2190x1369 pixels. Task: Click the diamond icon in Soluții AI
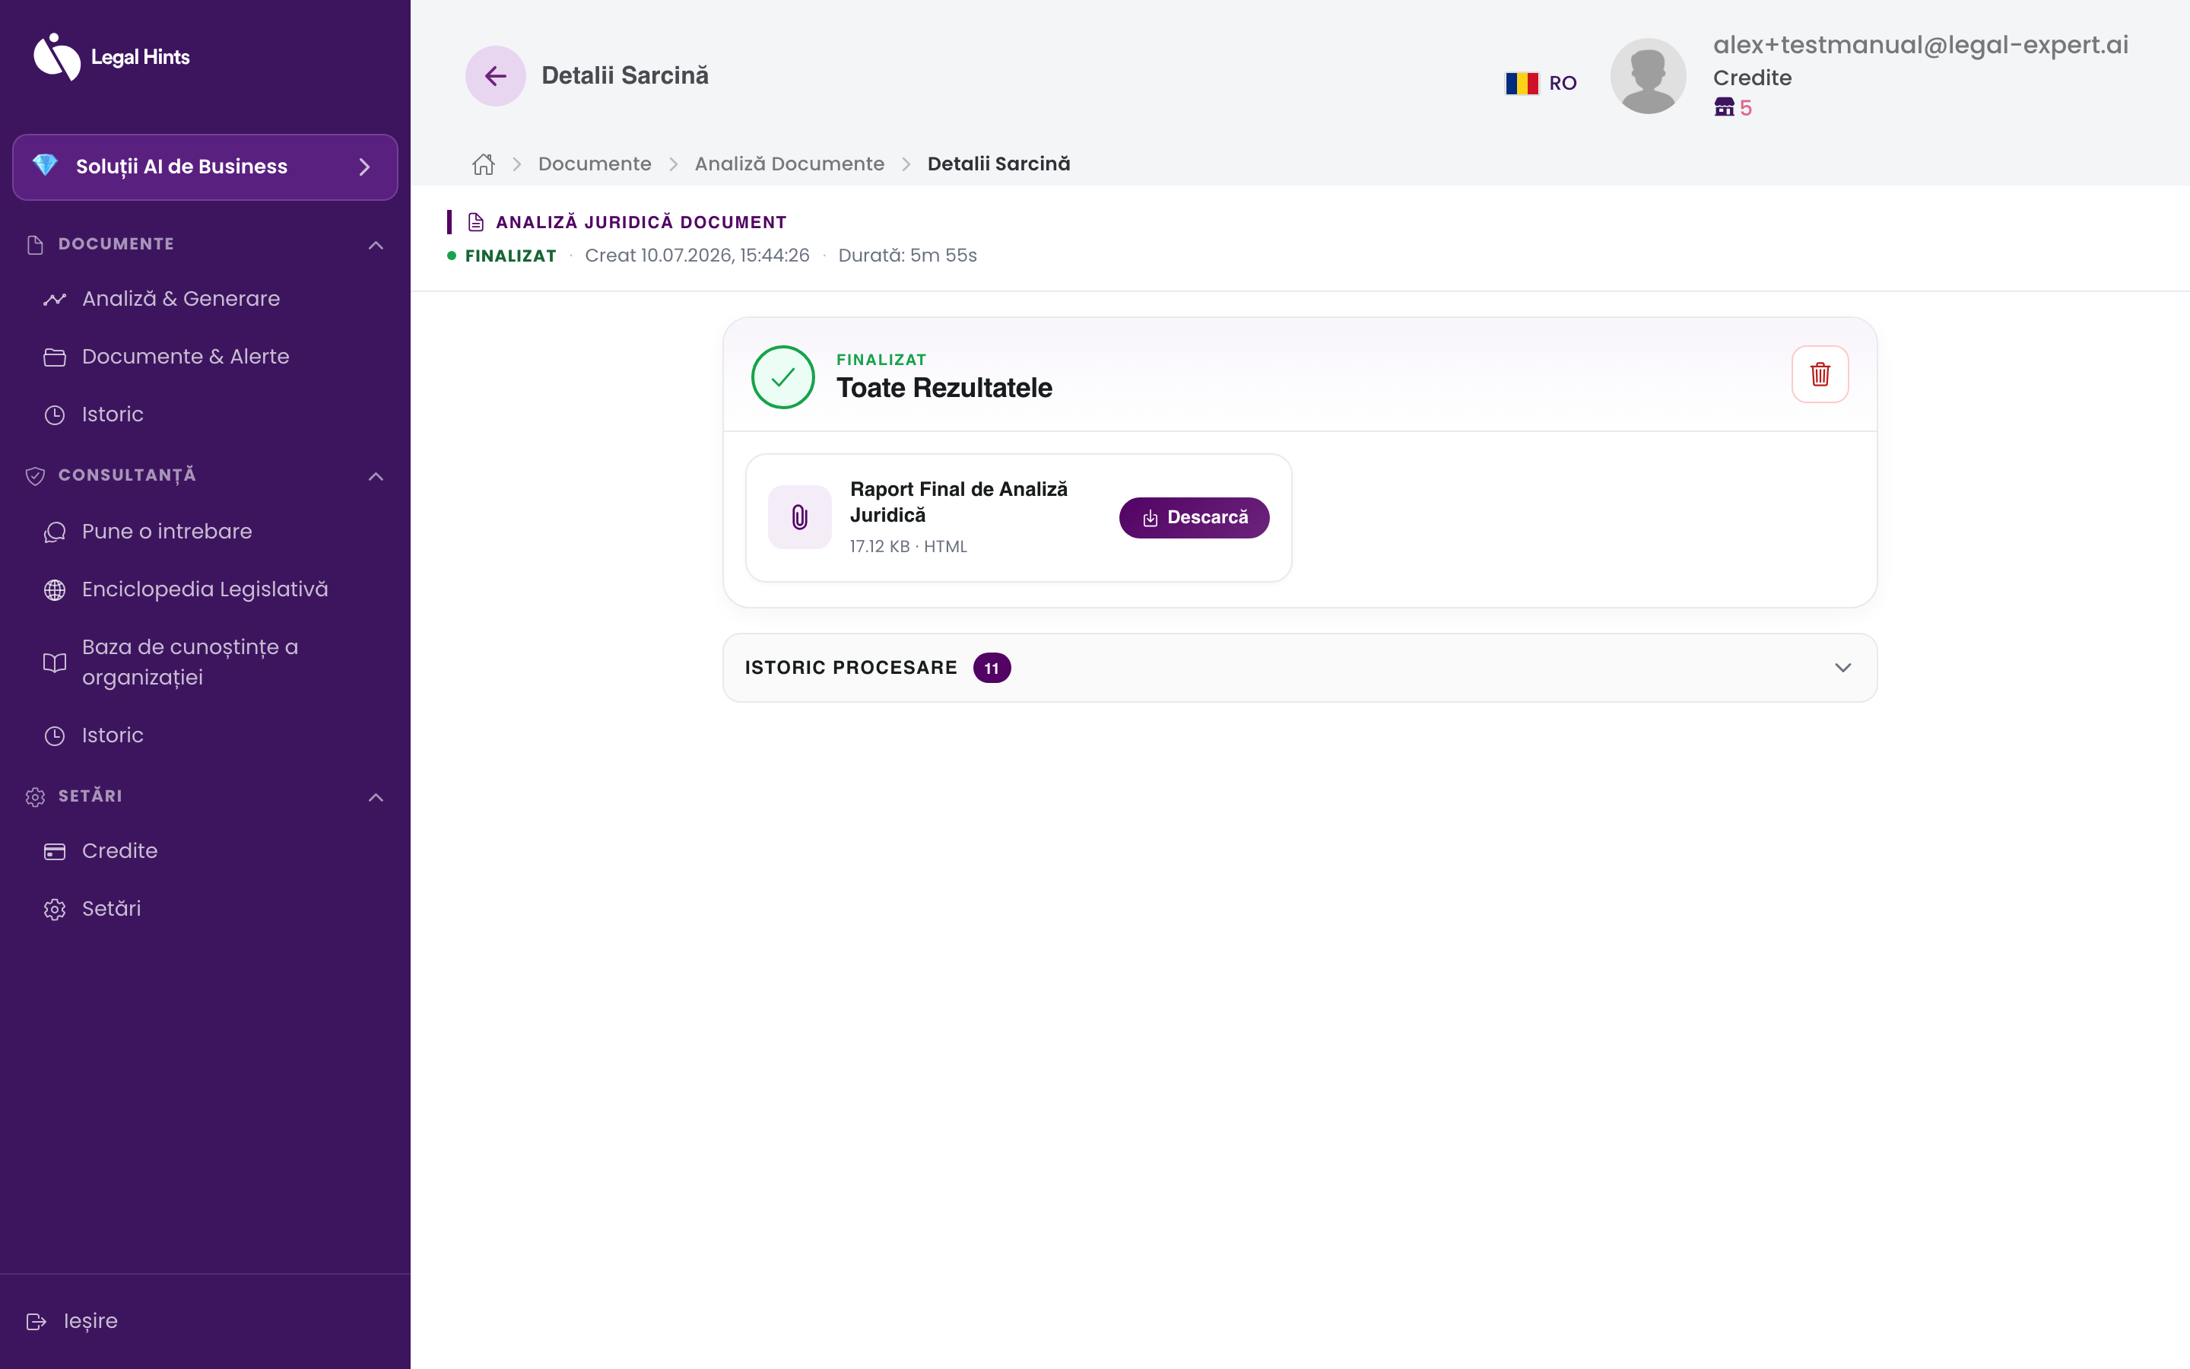pyautogui.click(x=46, y=166)
